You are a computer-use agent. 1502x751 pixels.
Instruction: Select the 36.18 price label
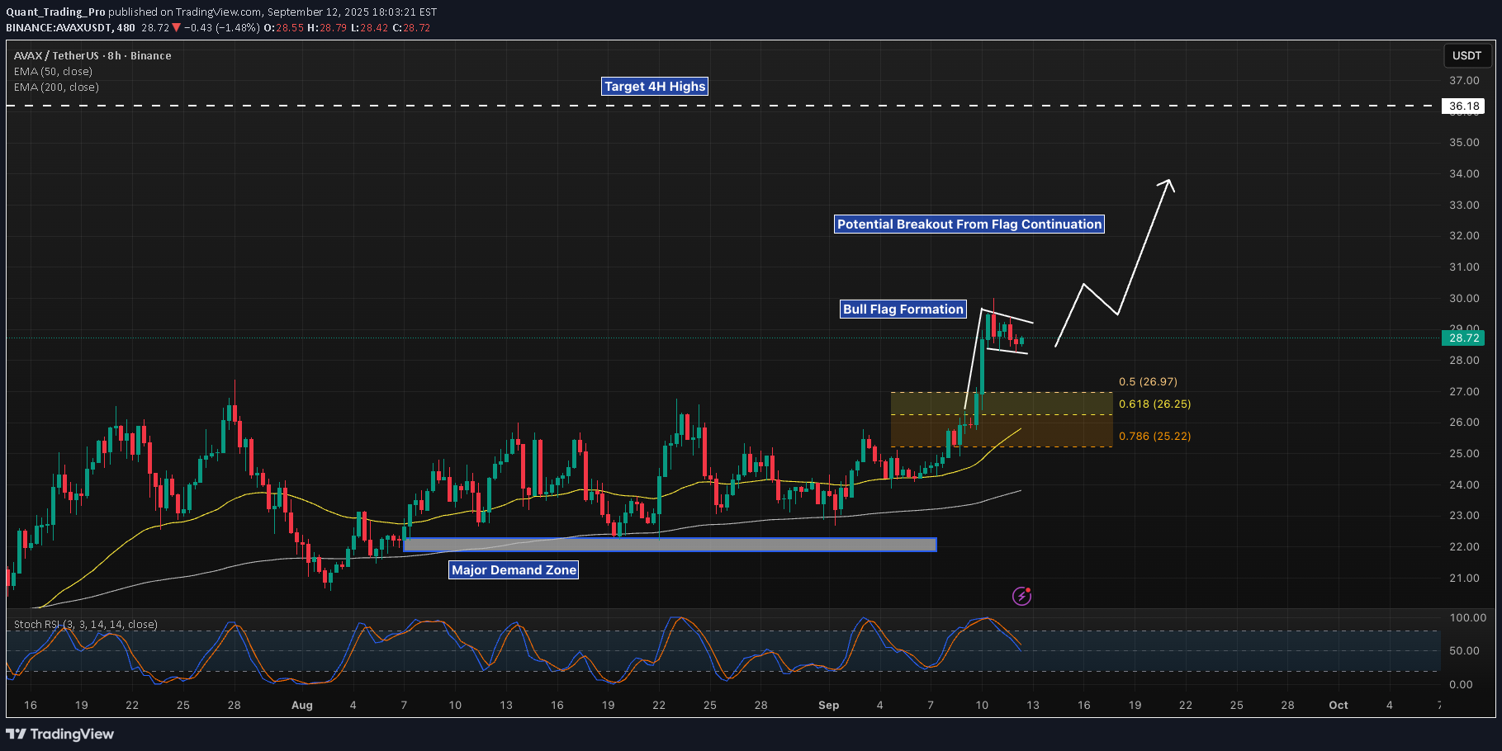pyautogui.click(x=1463, y=106)
